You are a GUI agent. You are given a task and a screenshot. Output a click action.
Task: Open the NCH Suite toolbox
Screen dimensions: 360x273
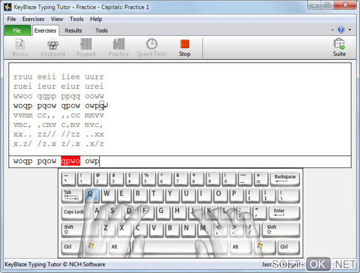(339, 48)
